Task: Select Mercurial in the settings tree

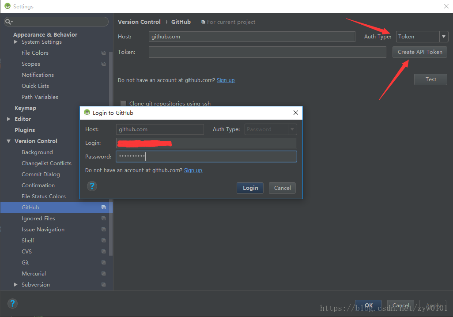Action: (x=34, y=274)
